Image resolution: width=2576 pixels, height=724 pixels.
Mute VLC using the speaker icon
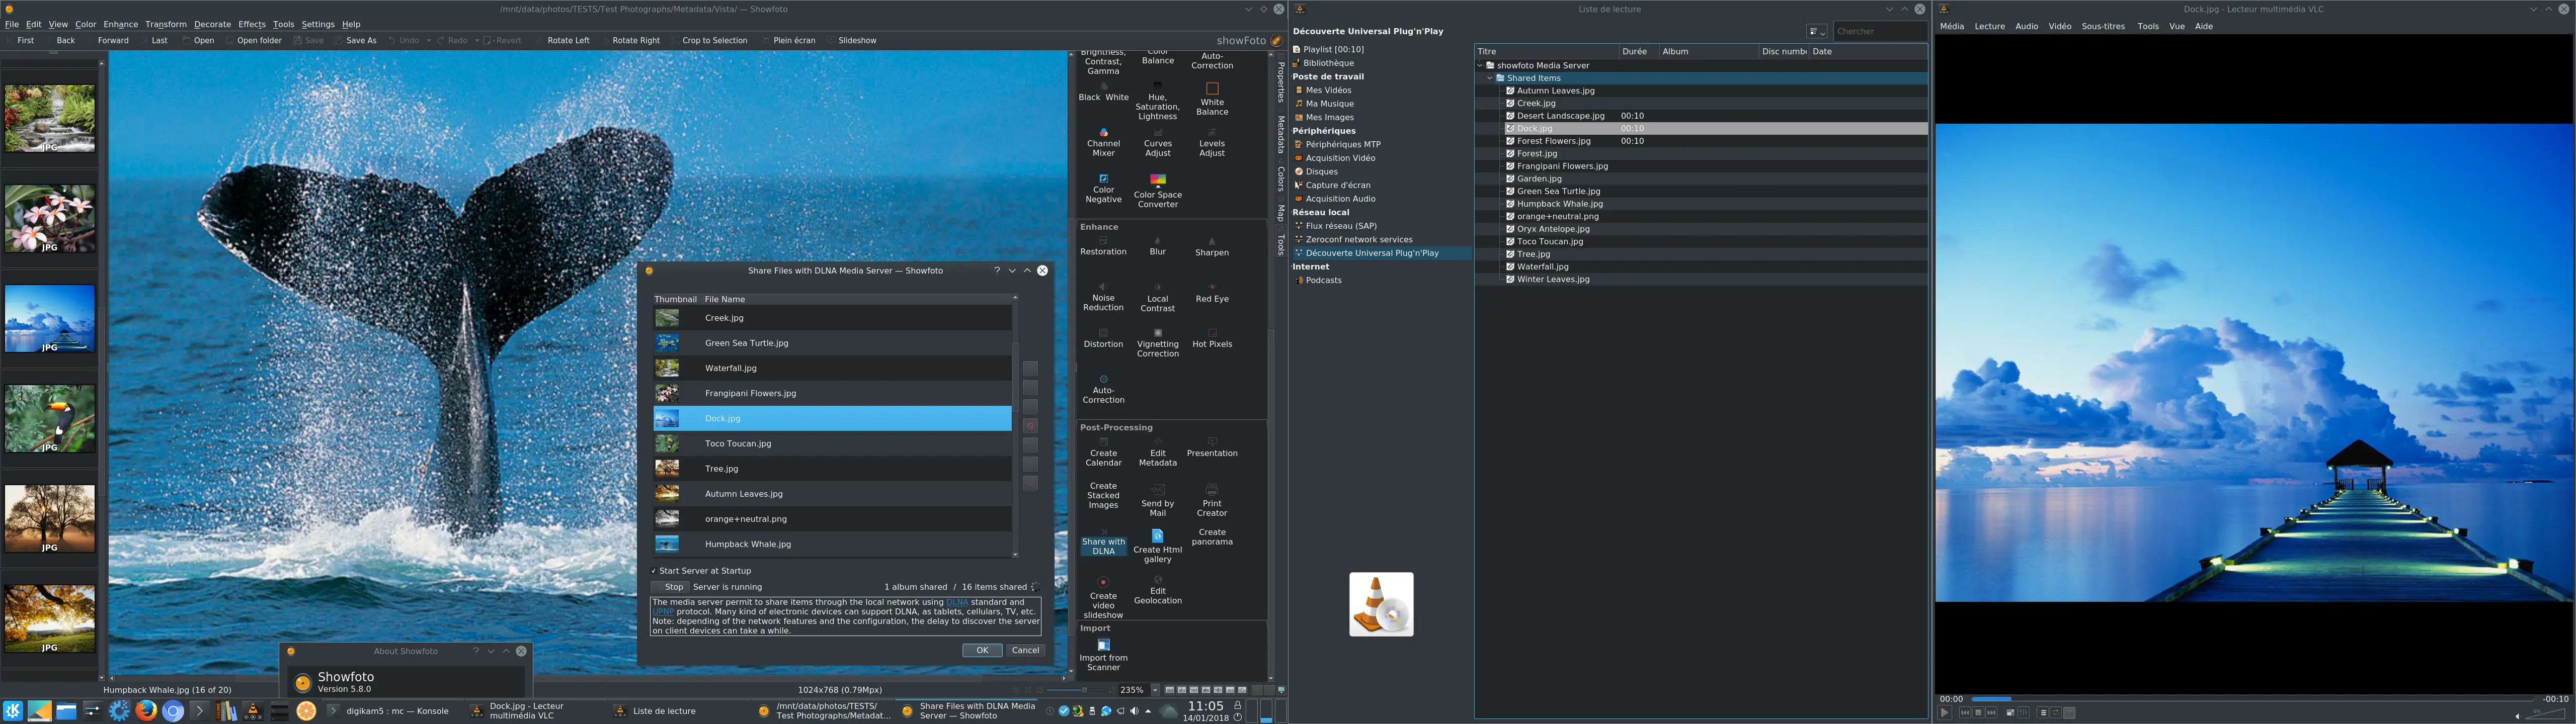point(2517,715)
